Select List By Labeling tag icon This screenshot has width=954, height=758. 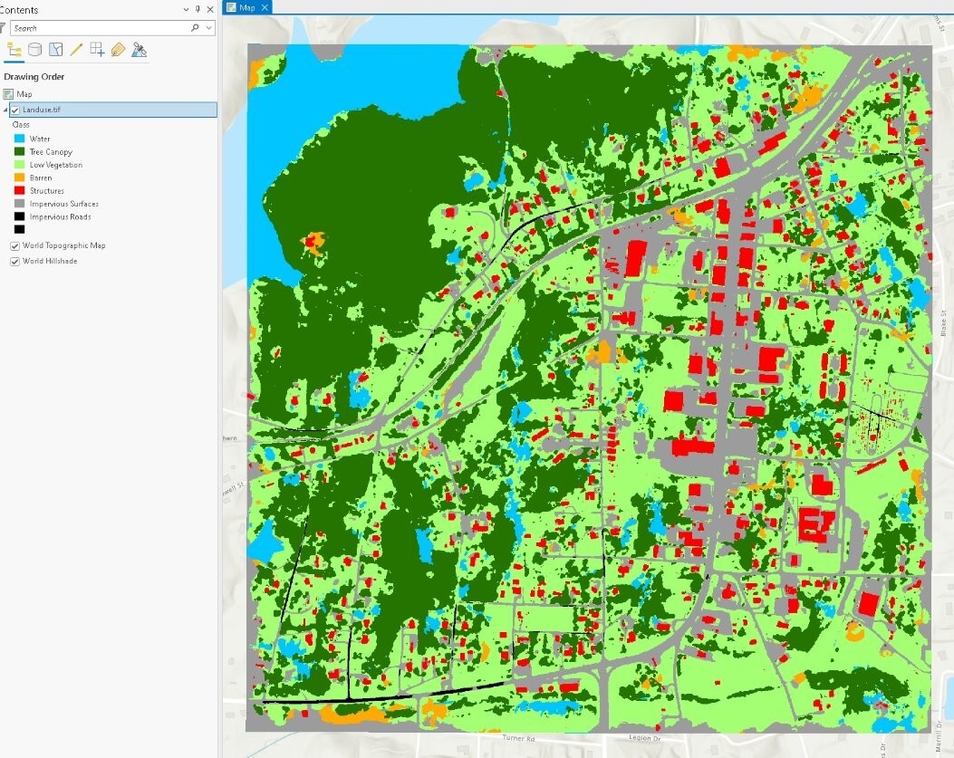tap(118, 50)
